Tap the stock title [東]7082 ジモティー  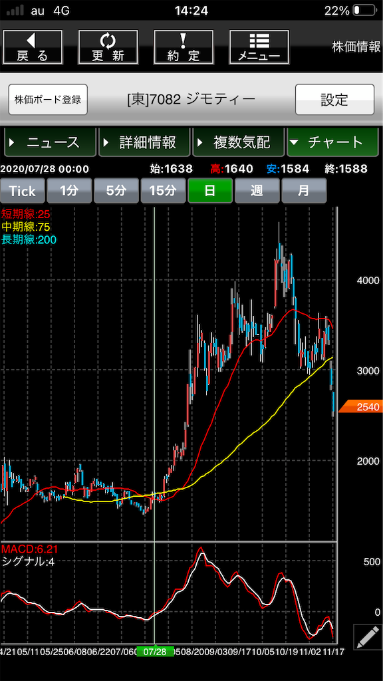[x=191, y=100]
